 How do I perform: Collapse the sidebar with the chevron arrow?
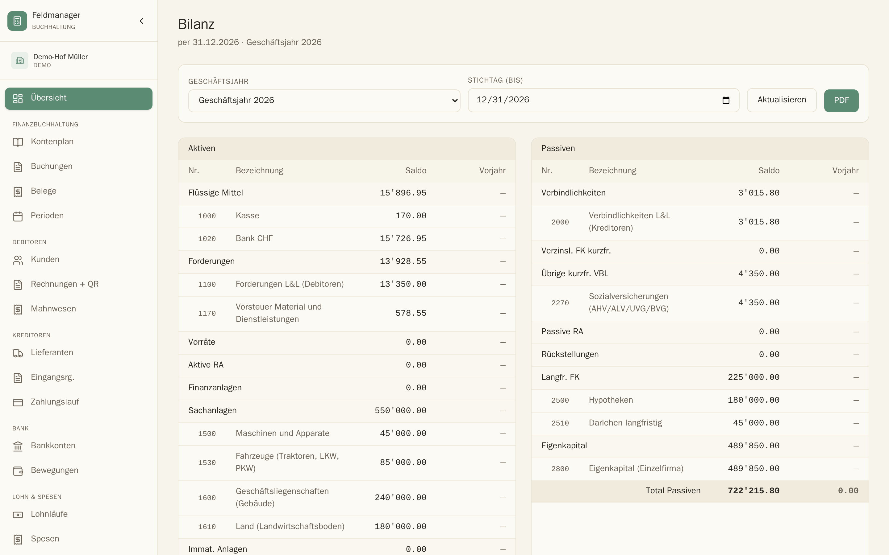pos(141,21)
